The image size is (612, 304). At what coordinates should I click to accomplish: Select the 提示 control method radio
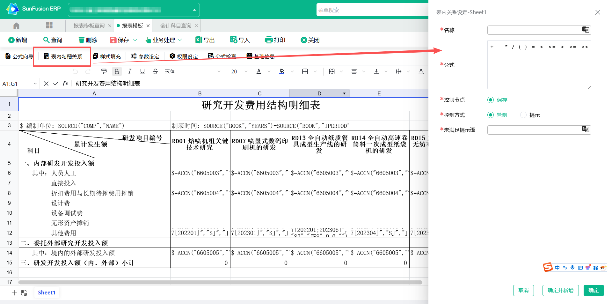(x=523, y=115)
